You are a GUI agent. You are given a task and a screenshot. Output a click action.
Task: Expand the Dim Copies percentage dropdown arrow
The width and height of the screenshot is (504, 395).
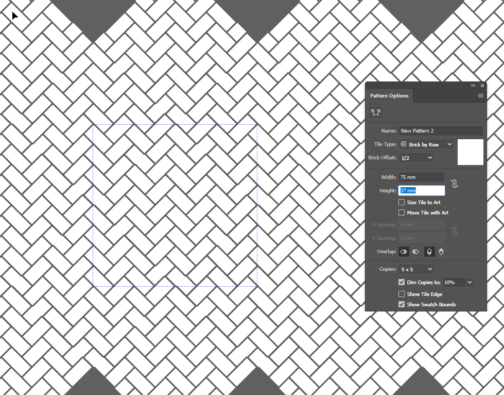[x=470, y=282]
